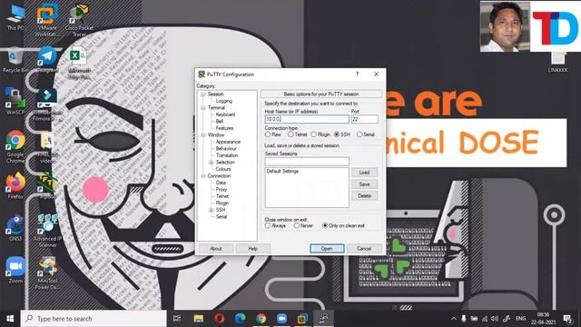Show hidden system tray icons
This screenshot has width=581, height=327.
coord(453,319)
